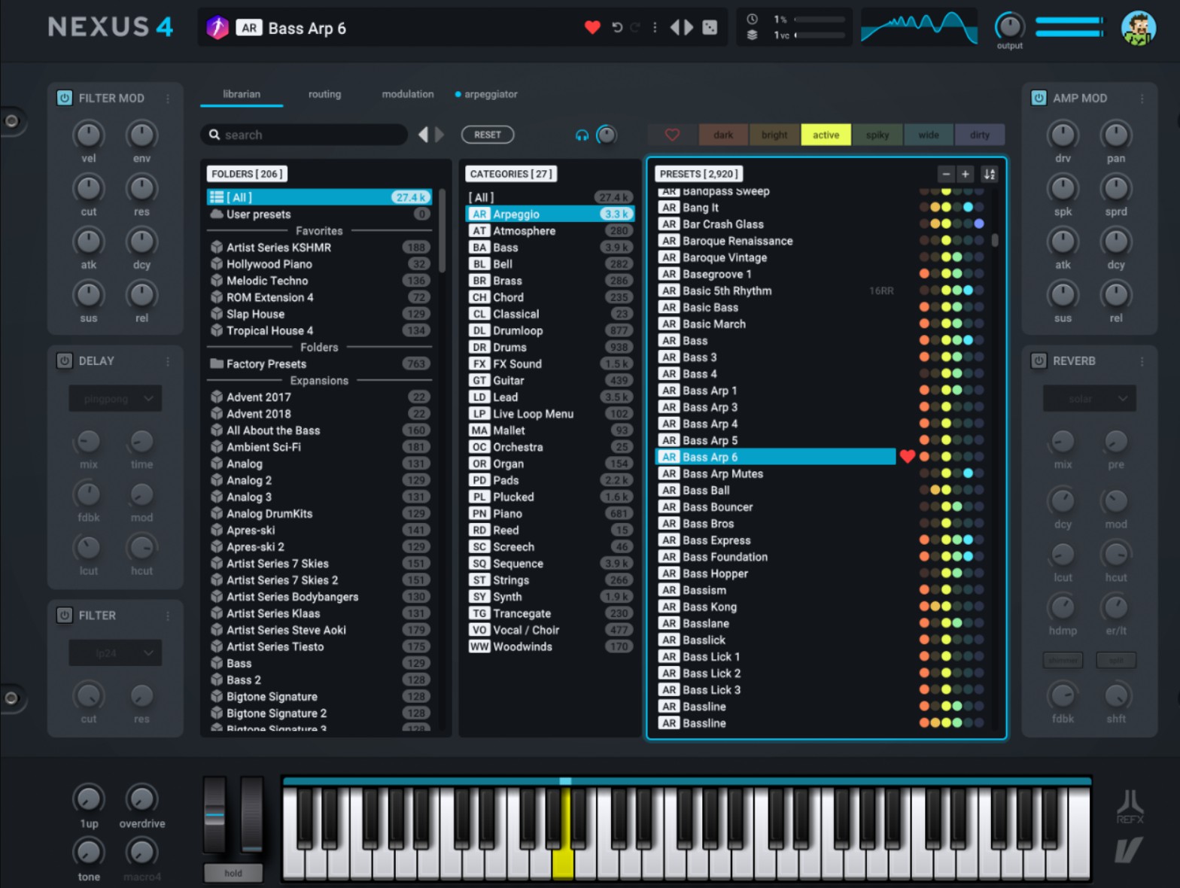Image resolution: width=1180 pixels, height=888 pixels.
Task: Toggle the hold button
Action: (x=233, y=873)
